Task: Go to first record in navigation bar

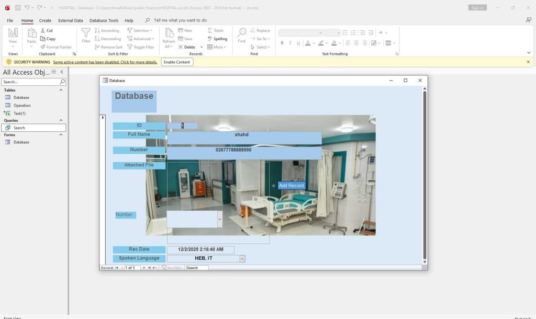Action: point(117,268)
